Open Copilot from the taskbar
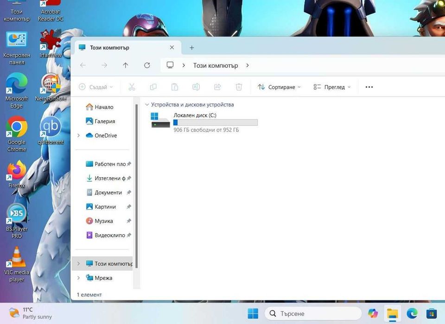445x324 pixels. pos(373,313)
